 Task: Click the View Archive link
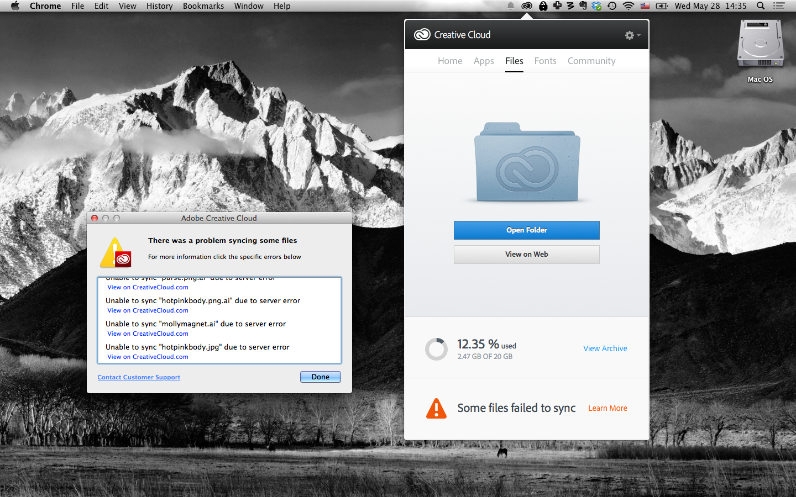coord(605,348)
